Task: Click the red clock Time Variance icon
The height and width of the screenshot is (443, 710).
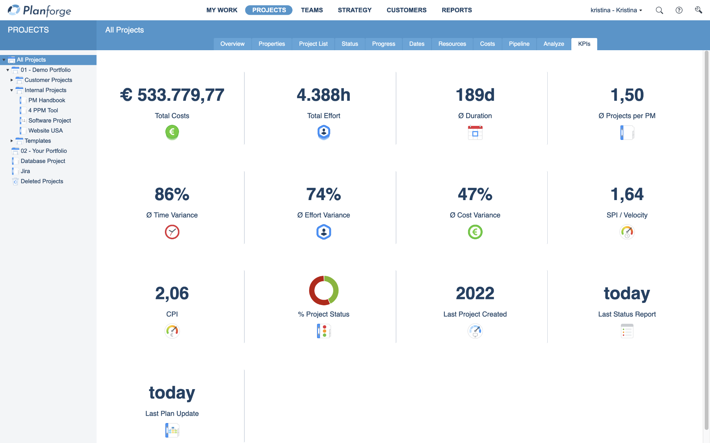Action: pyautogui.click(x=172, y=232)
